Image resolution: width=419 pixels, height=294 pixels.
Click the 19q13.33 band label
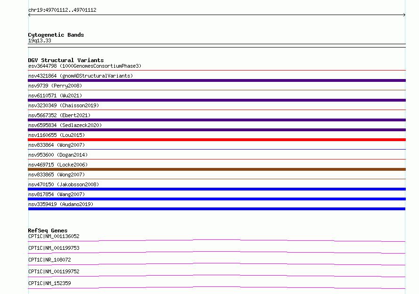[40, 40]
